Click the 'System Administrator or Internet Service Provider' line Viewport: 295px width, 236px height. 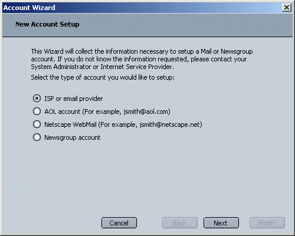pyautogui.click(x=102, y=67)
